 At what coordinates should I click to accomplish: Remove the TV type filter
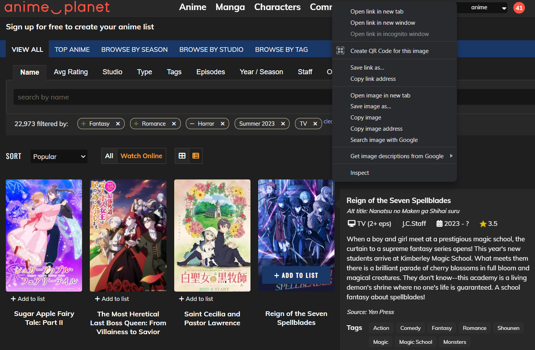(x=315, y=124)
